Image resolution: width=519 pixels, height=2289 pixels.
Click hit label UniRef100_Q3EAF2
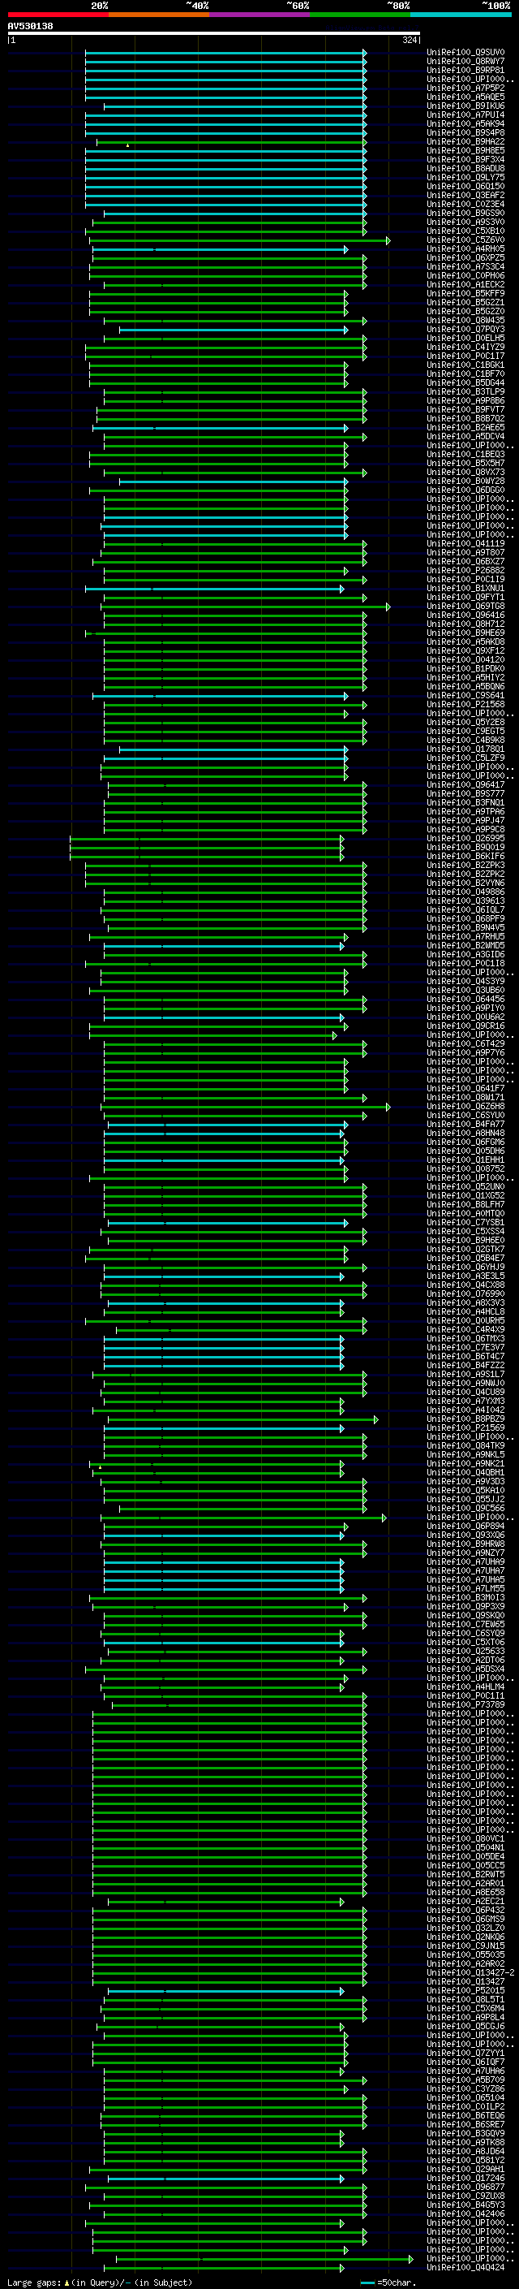click(465, 196)
